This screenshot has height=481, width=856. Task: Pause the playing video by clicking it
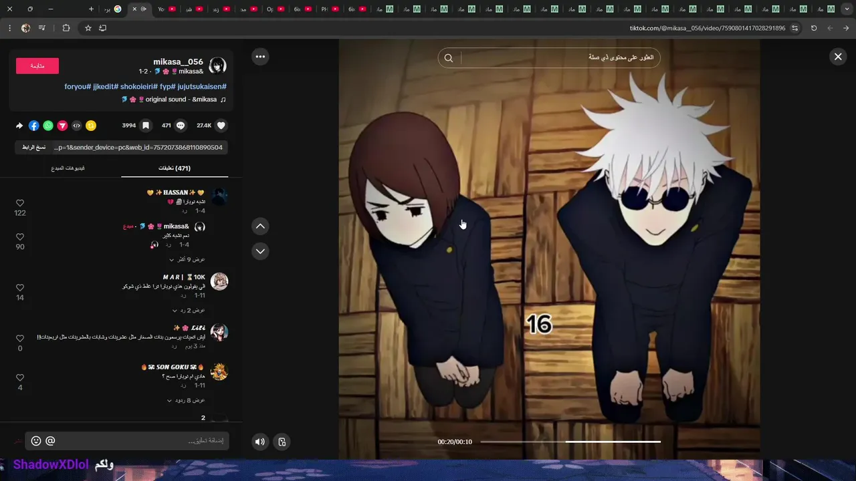tap(549, 249)
